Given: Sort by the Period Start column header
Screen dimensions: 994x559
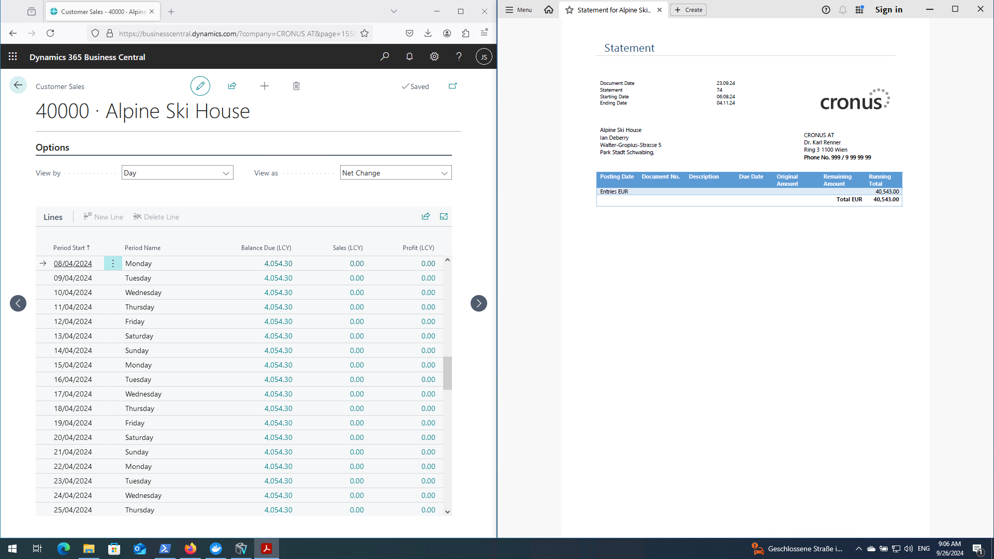Looking at the screenshot, I should (x=71, y=248).
